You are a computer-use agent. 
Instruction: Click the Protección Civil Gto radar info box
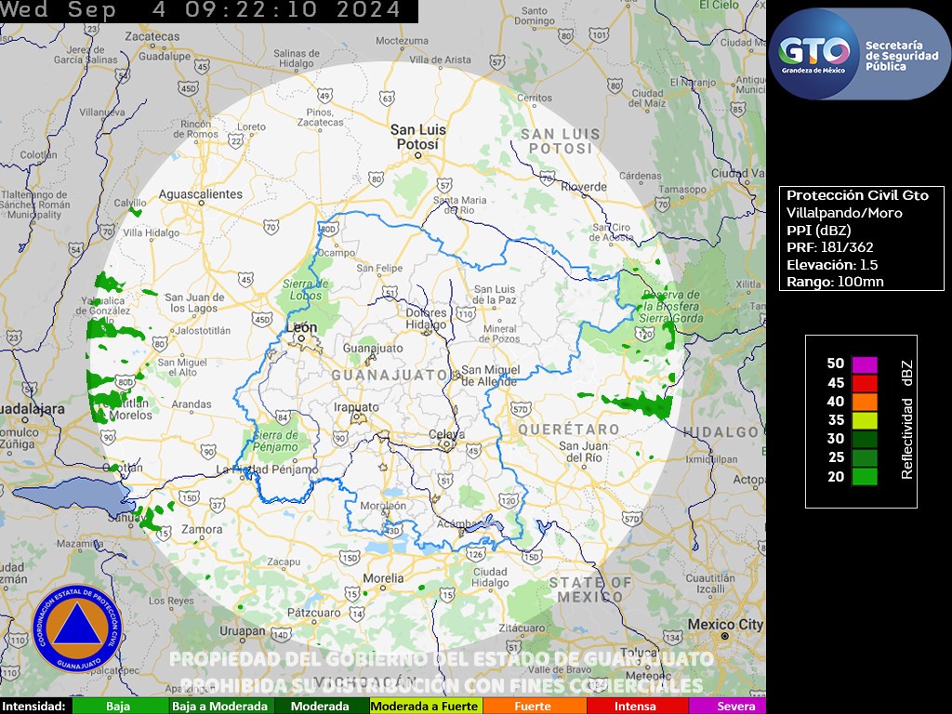(861, 238)
